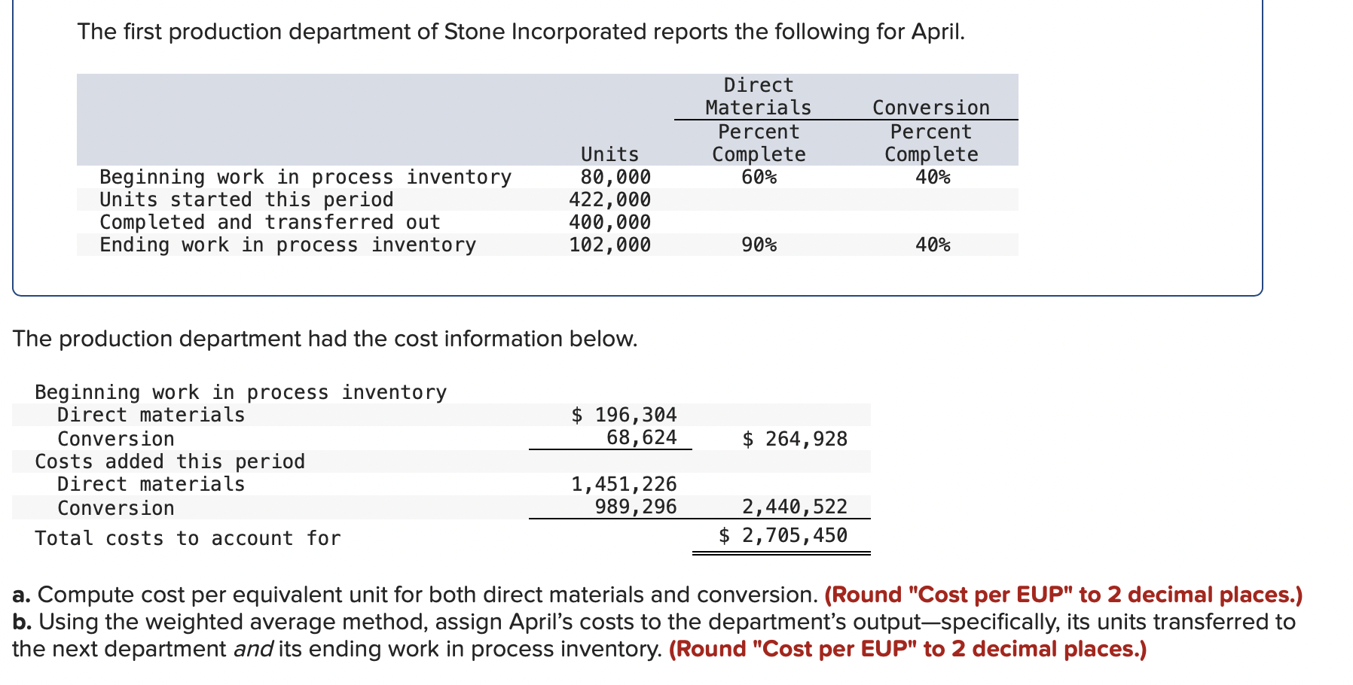
Task: Click 'Conversion' label beside 68,624
Action: (116, 439)
